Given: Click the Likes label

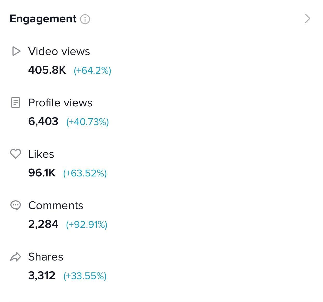Looking at the screenshot, I should coord(41,154).
